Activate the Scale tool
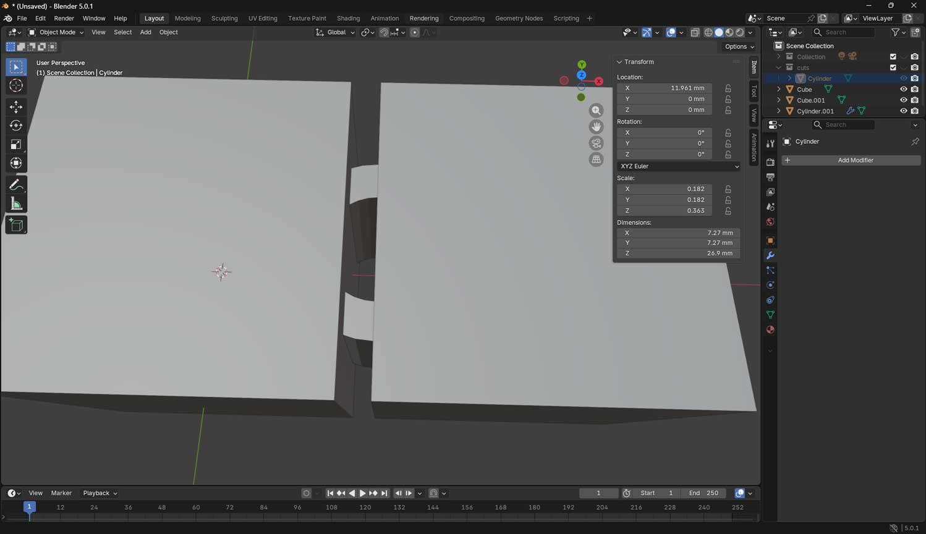Screen dimensions: 926x534 click(x=16, y=145)
